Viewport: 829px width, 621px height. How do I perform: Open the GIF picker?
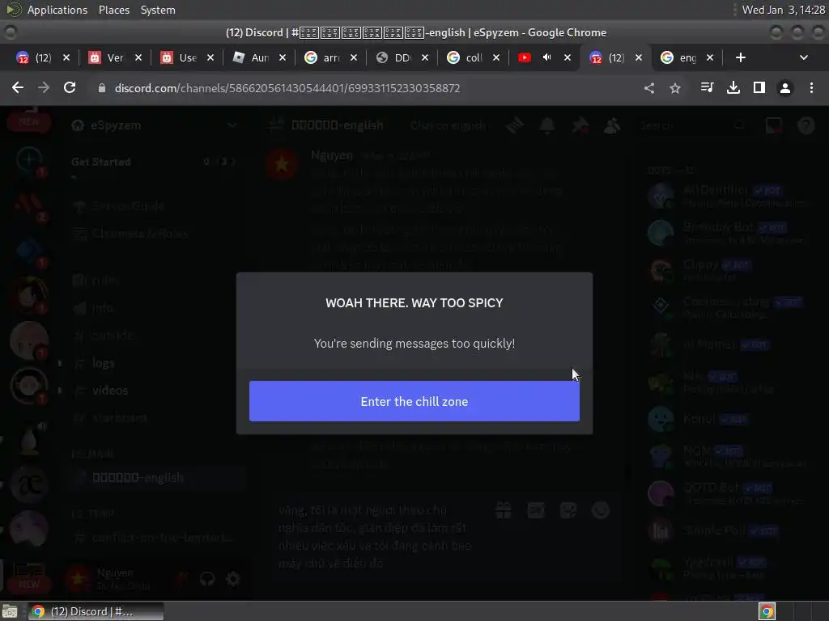pos(536,510)
